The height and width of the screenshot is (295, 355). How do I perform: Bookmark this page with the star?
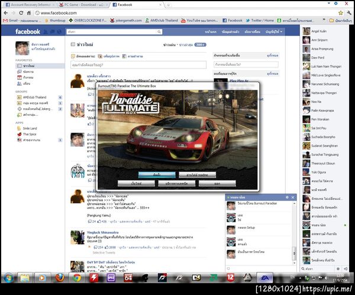pos(340,13)
